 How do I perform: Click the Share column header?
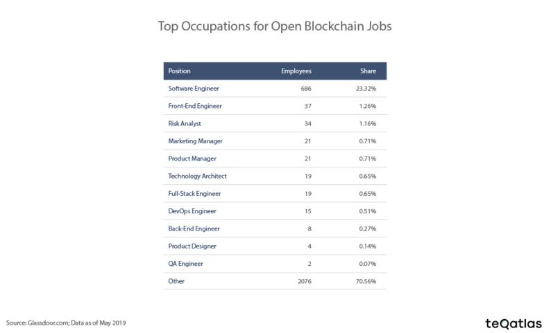(x=368, y=71)
